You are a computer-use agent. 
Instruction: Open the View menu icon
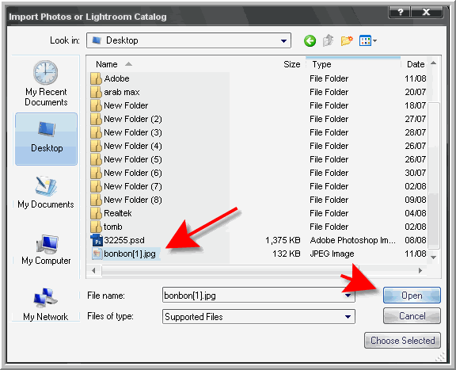tap(368, 40)
